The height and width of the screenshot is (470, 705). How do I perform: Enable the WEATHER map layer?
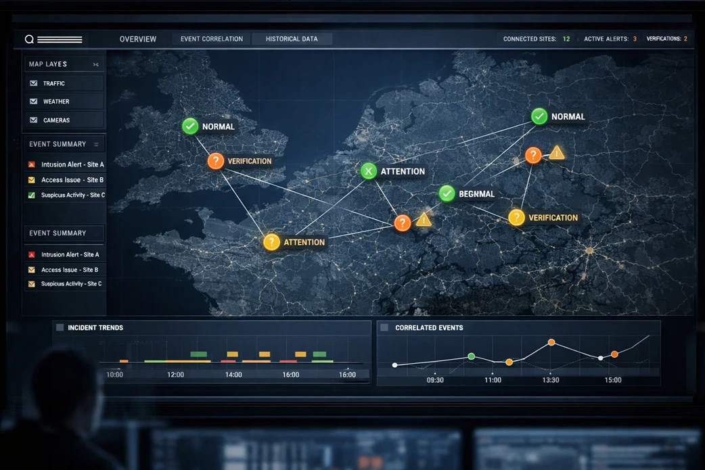[x=32, y=101]
